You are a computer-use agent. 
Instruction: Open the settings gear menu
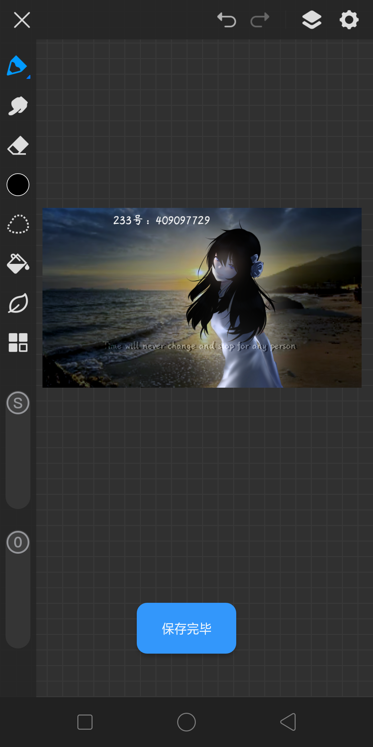tap(349, 20)
